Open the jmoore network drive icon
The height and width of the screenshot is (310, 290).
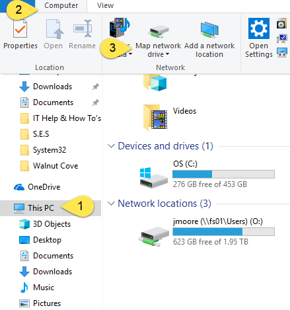[x=153, y=237]
